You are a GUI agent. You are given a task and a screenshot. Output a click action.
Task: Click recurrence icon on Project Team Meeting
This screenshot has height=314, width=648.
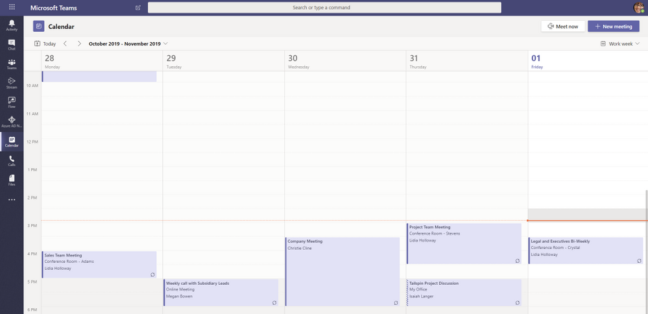pyautogui.click(x=518, y=261)
